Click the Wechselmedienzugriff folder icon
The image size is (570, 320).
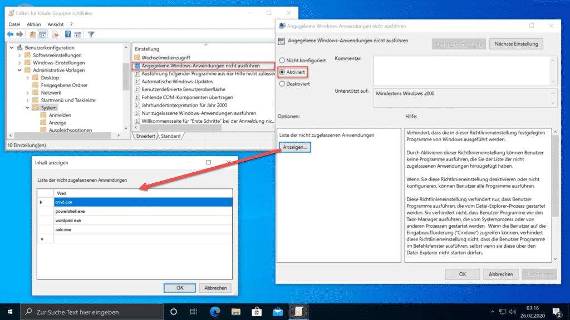click(x=137, y=57)
